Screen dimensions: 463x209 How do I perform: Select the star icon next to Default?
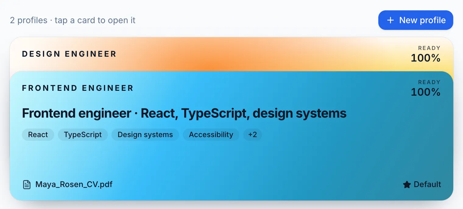[x=407, y=184]
